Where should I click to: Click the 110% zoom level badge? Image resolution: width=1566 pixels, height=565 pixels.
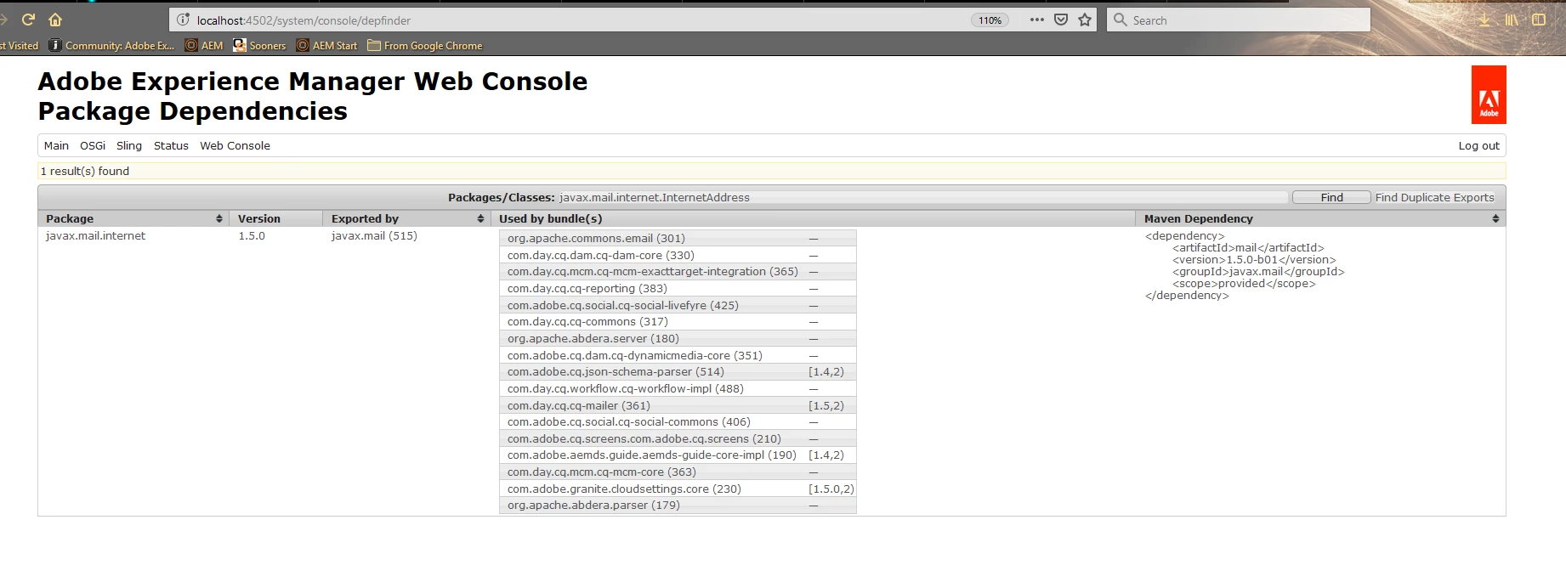(x=990, y=20)
